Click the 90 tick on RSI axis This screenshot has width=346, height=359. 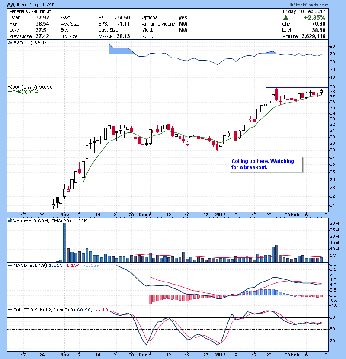332,46
